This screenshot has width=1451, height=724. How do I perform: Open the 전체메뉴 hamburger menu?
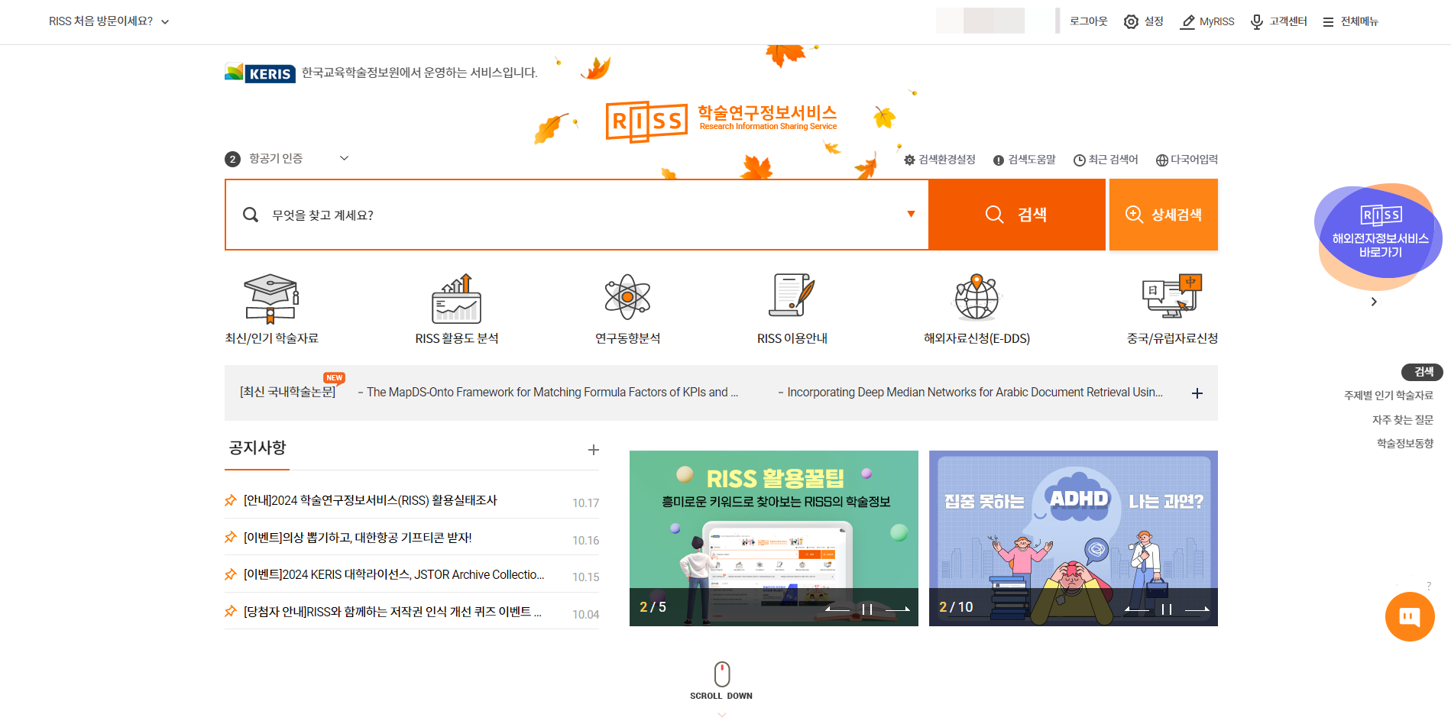point(1327,21)
